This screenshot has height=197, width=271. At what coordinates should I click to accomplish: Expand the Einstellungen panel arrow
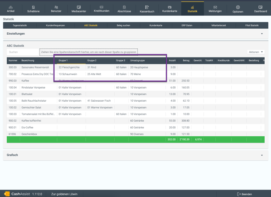click(262, 34)
